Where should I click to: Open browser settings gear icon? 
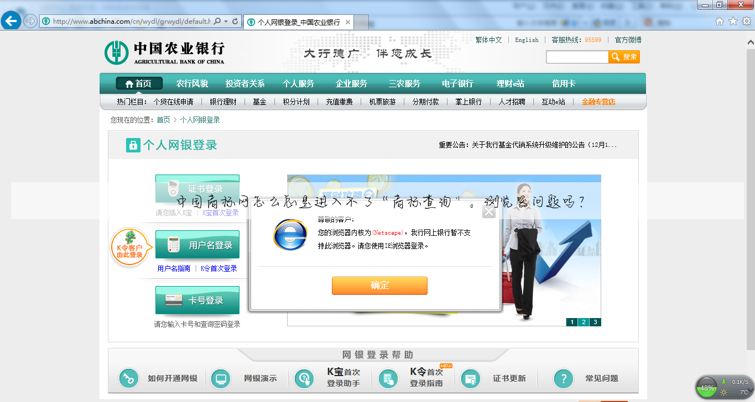(x=746, y=22)
